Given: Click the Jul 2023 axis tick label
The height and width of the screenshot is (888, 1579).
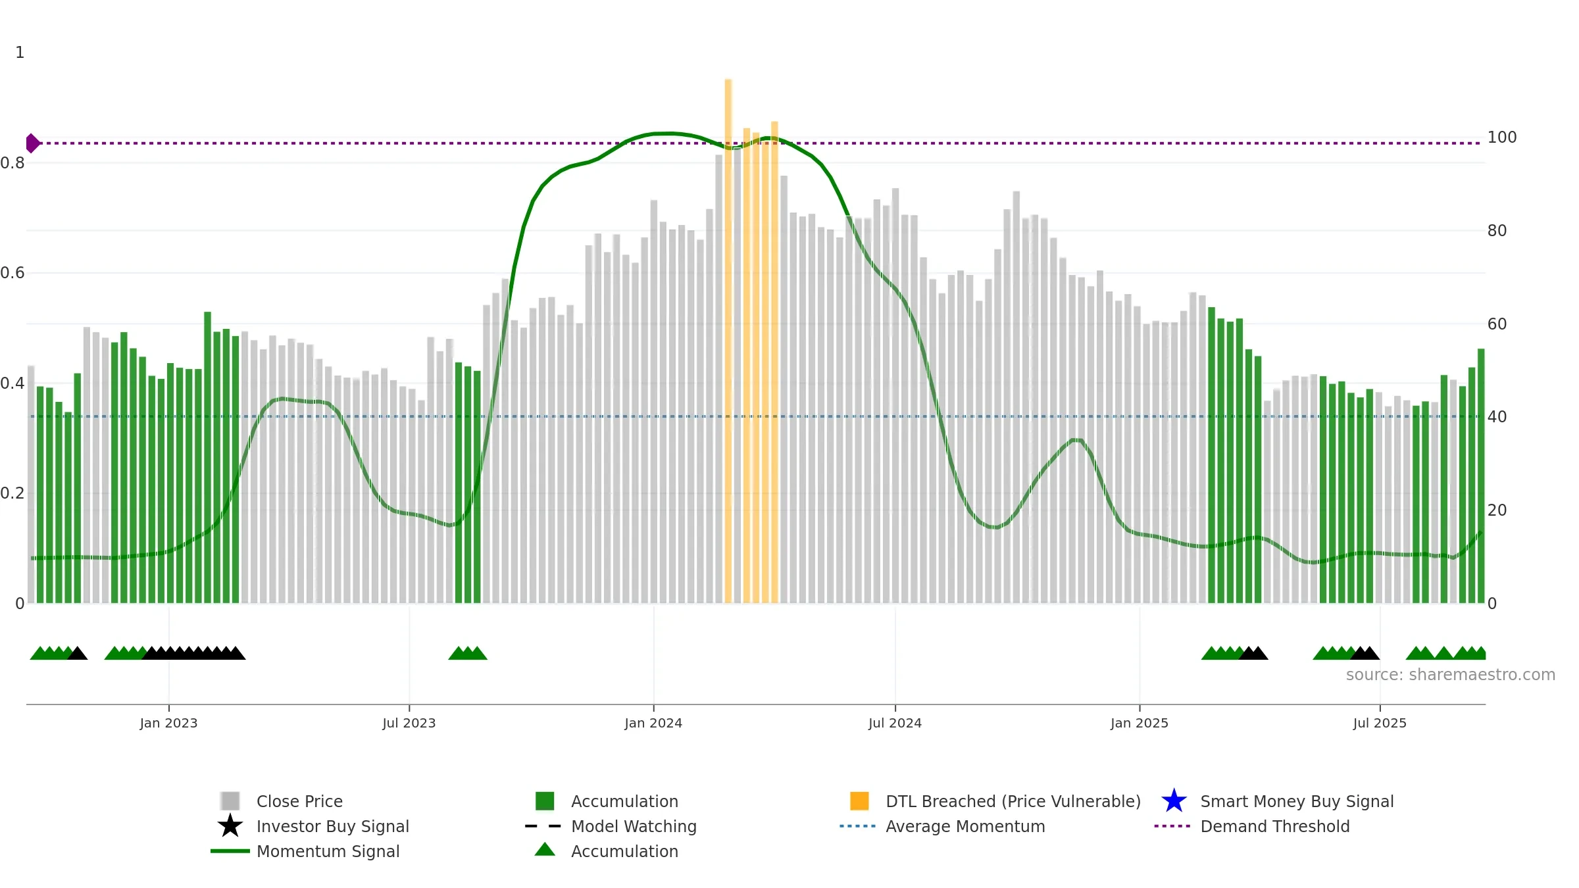Looking at the screenshot, I should pyautogui.click(x=409, y=724).
